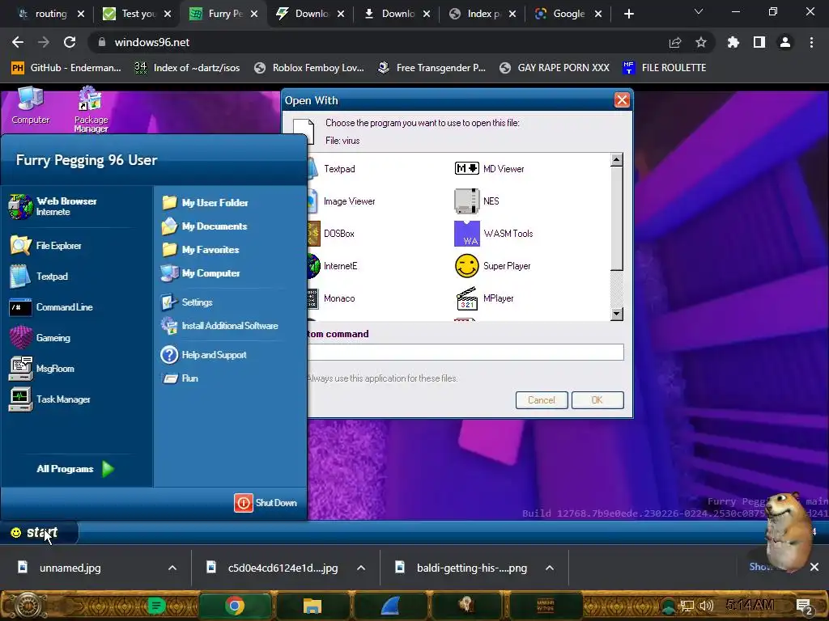Choose NES in the Open With list
Image resolution: width=829 pixels, height=621 pixels.
point(476,201)
